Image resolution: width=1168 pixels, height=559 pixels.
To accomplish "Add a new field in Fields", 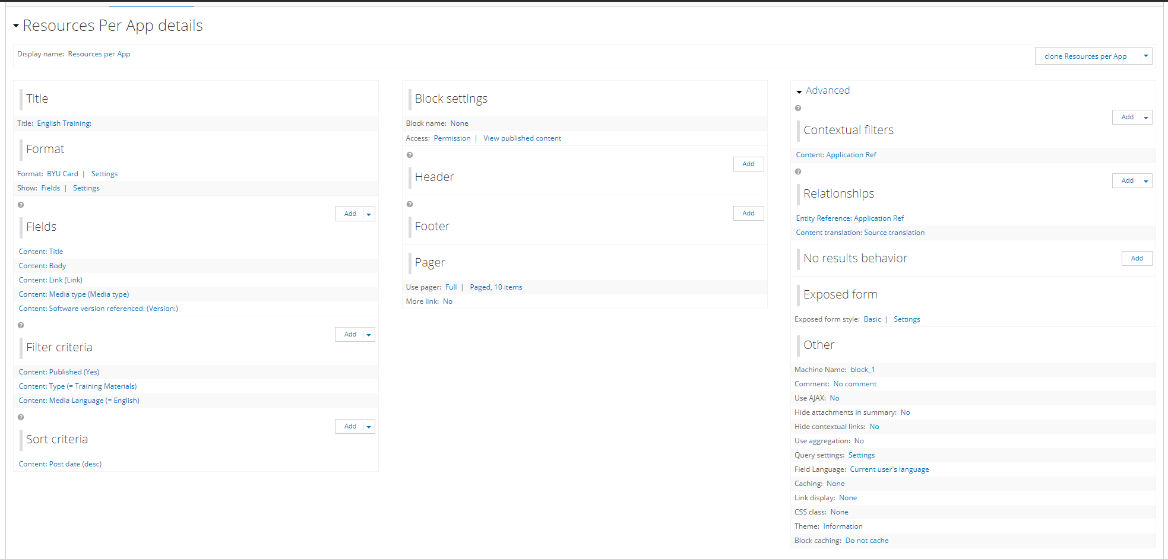I will 350,214.
